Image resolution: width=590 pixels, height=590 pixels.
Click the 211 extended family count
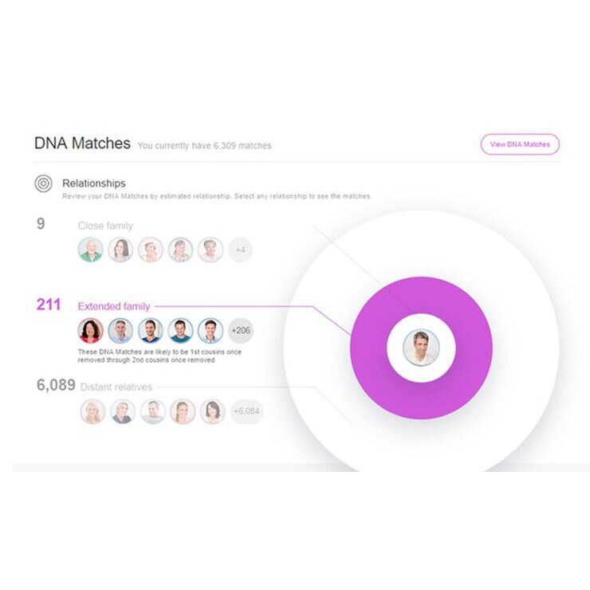coord(49,305)
